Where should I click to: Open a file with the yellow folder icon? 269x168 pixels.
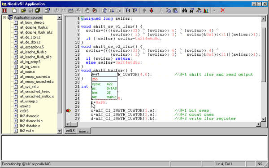coord(23,10)
